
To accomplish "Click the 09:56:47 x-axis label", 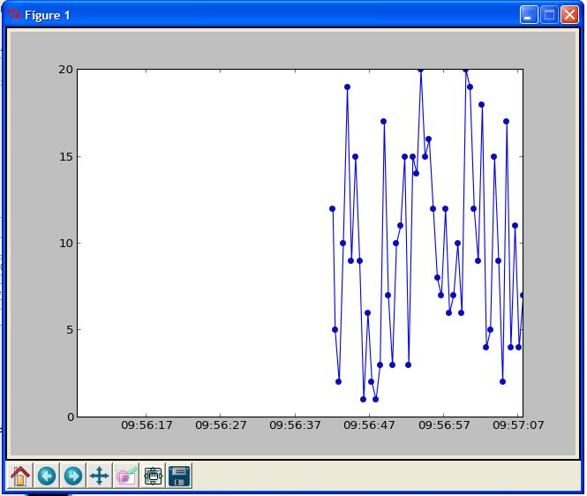I will click(369, 425).
